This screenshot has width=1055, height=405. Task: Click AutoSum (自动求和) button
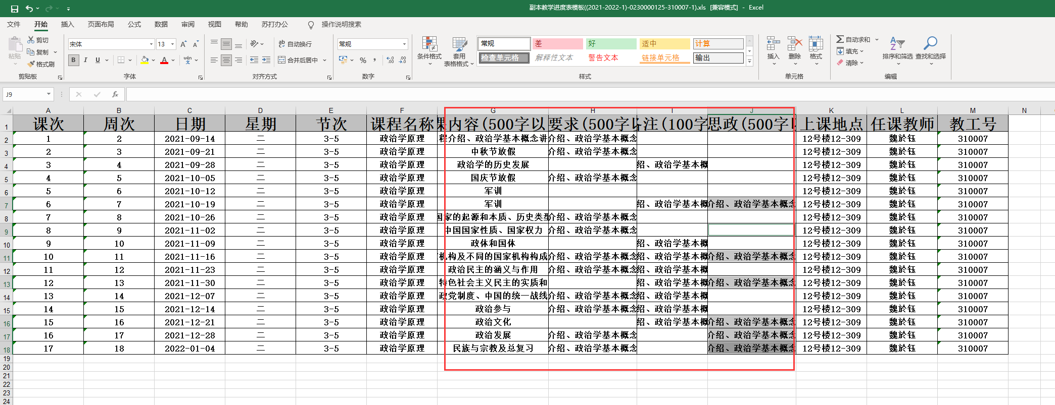click(853, 39)
